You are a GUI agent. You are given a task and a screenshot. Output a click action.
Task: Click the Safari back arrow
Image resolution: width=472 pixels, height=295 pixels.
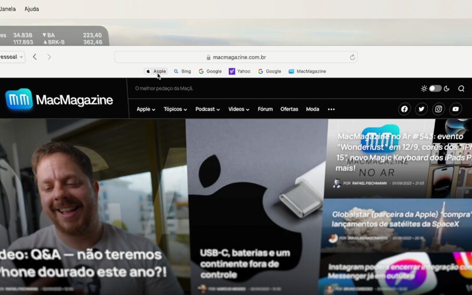[x=35, y=57]
